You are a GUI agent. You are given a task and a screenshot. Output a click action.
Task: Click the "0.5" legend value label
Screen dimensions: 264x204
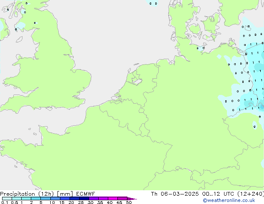tap(15, 202)
